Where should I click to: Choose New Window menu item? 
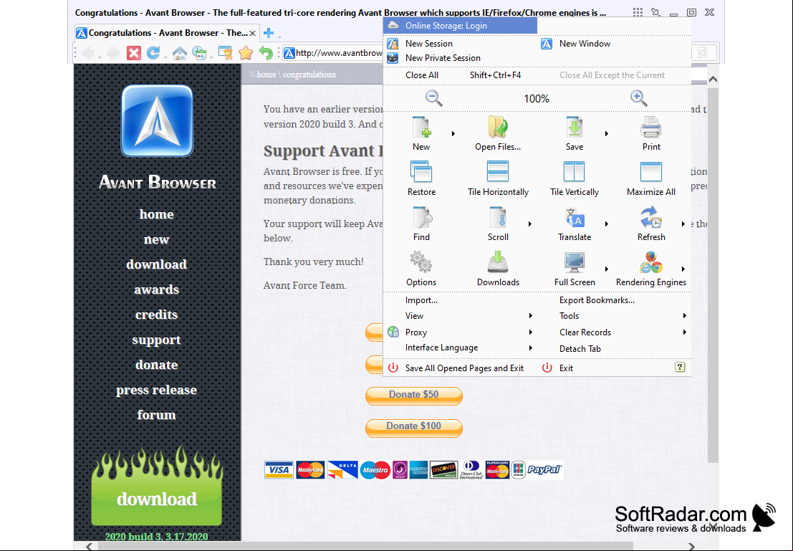click(615, 44)
